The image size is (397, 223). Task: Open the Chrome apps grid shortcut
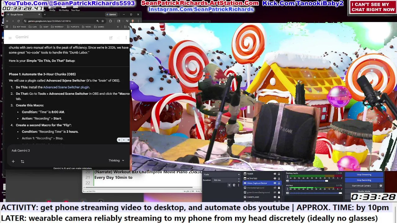click(7, 27)
